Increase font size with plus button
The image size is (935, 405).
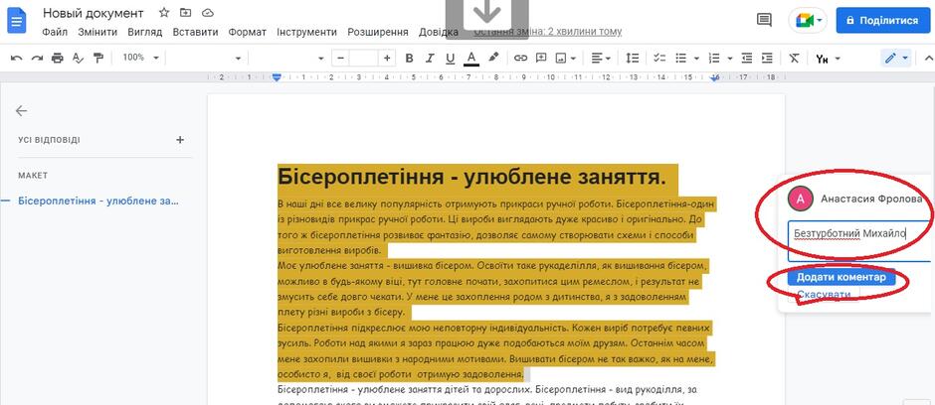click(x=387, y=58)
